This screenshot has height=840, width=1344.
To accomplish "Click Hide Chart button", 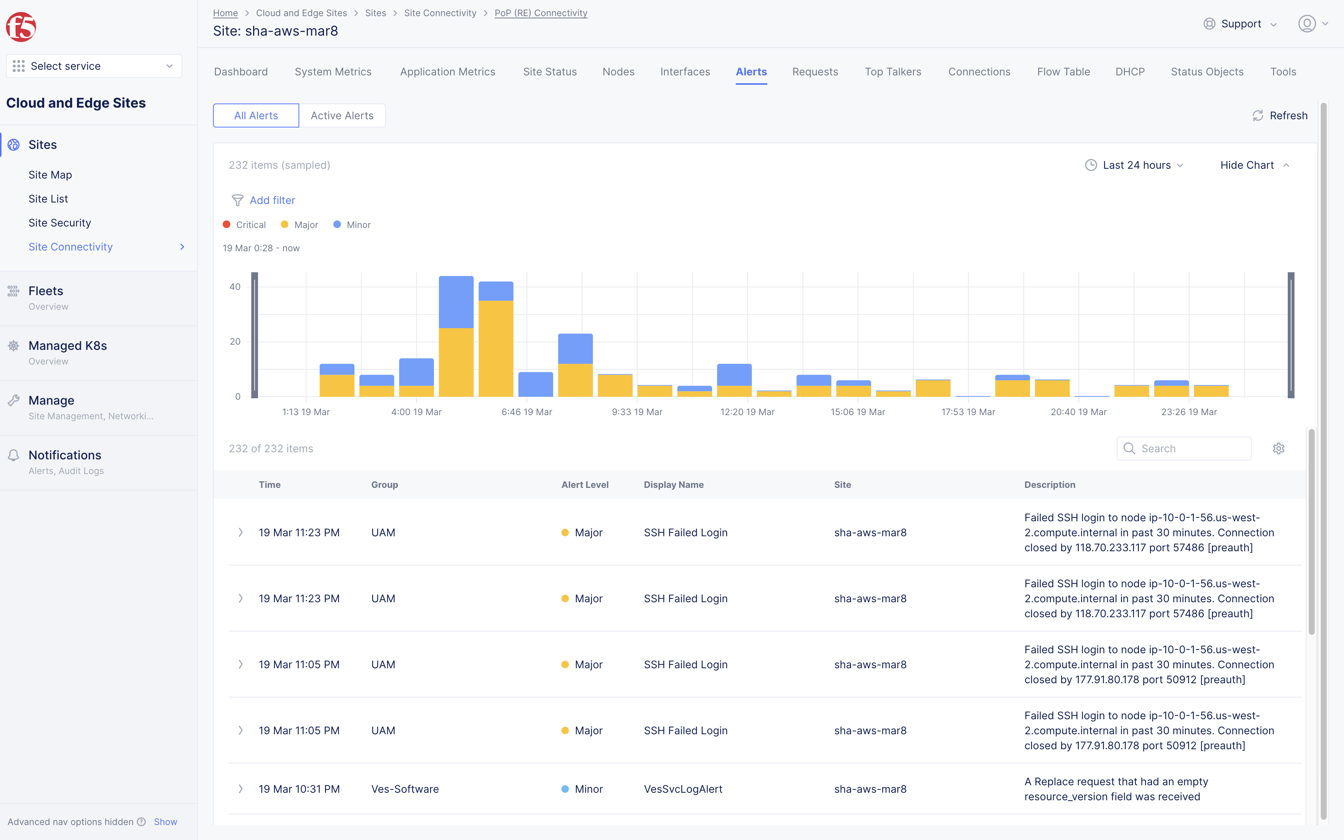I will [x=1254, y=165].
